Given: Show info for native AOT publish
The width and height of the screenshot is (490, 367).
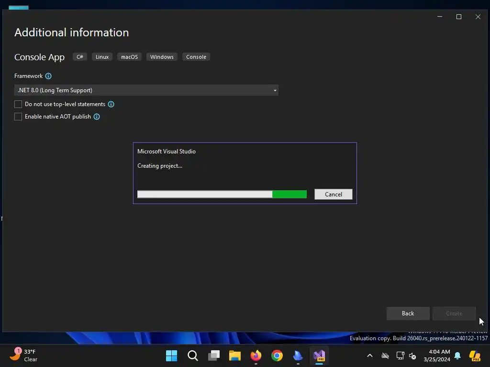Looking at the screenshot, I should [x=97, y=117].
